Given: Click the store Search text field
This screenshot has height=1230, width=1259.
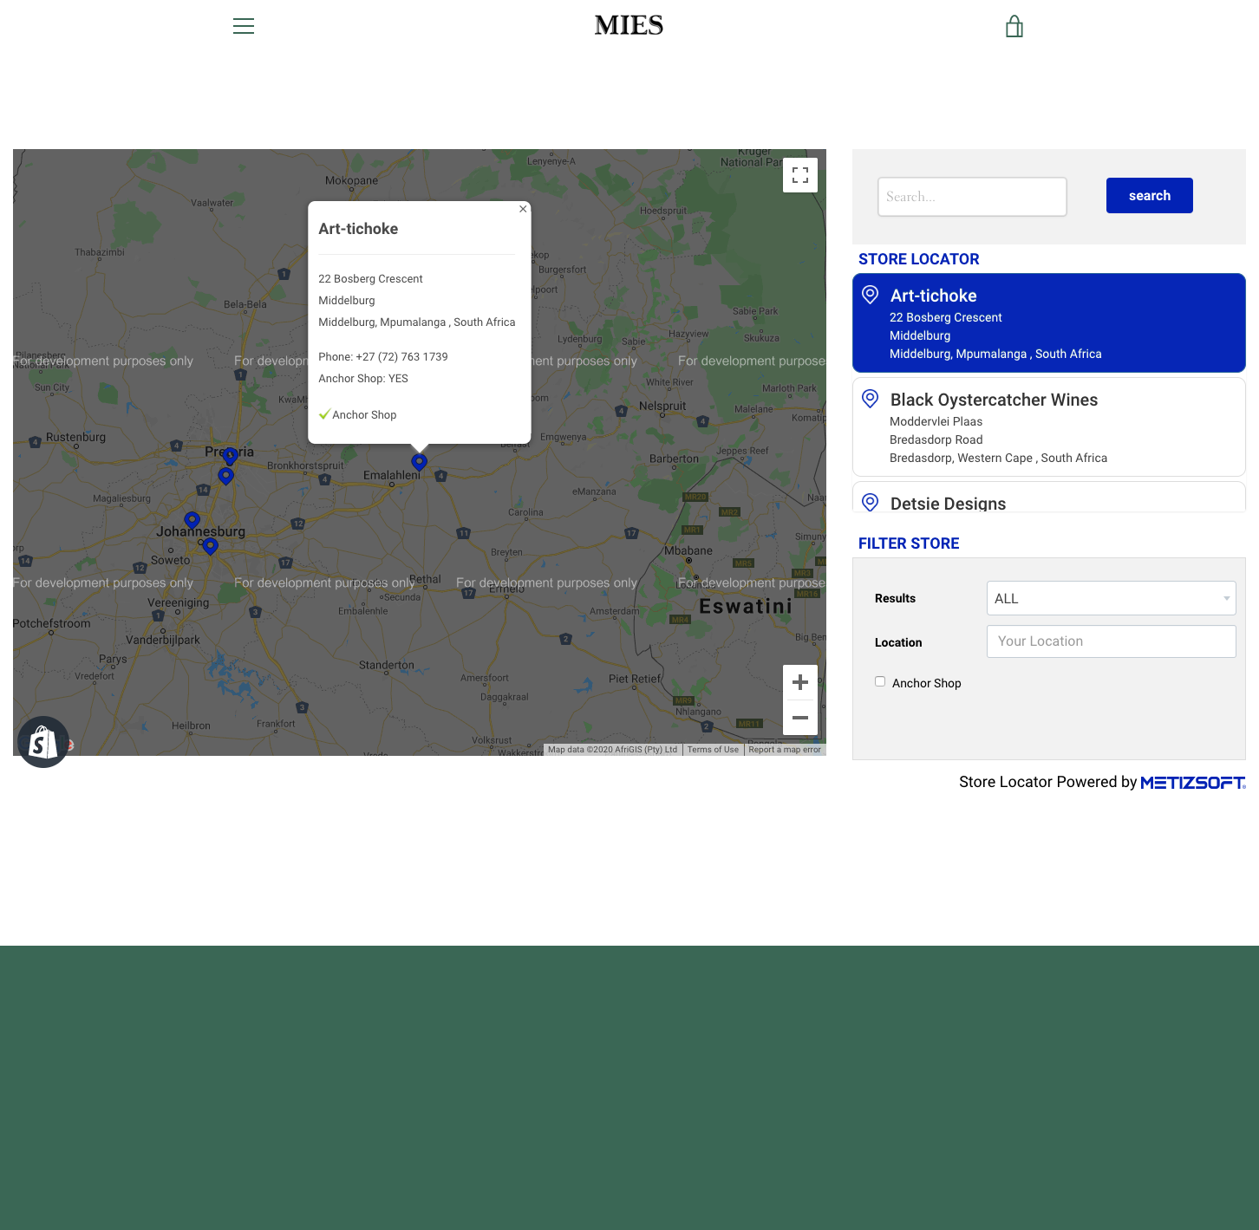Looking at the screenshot, I should point(972,197).
